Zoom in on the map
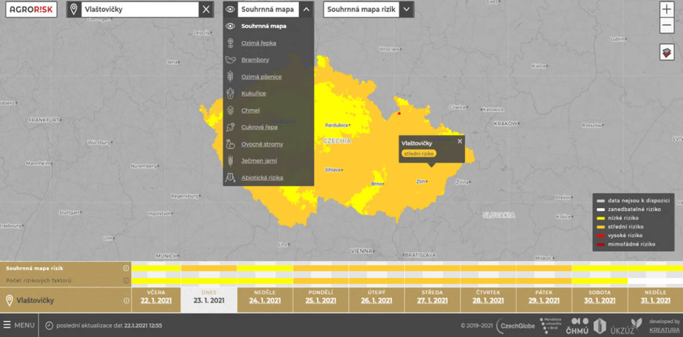 click(666, 10)
